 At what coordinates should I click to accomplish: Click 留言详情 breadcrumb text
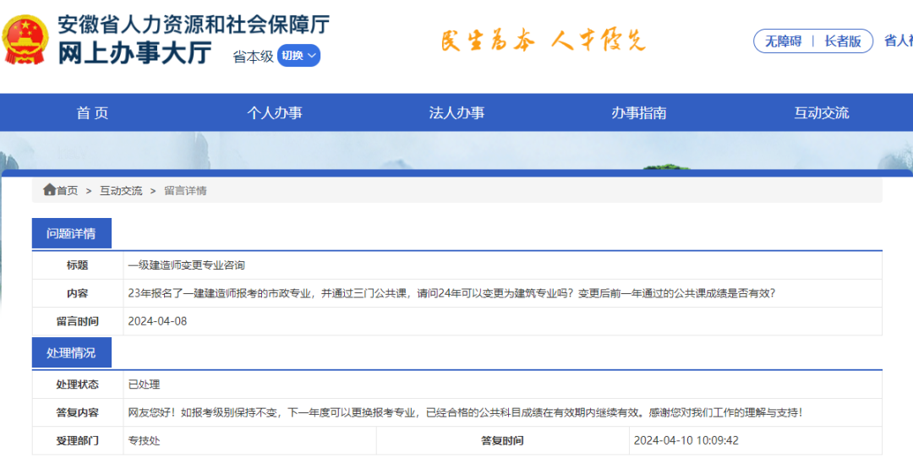pyautogui.click(x=185, y=191)
